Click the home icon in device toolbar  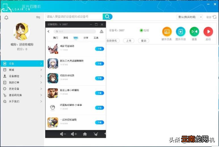[x=85, y=134]
